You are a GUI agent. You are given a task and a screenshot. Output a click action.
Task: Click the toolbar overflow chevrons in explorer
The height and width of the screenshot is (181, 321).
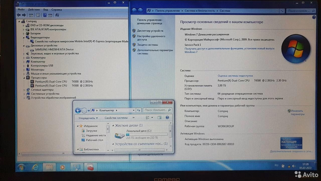pyautogui.click(x=134, y=118)
